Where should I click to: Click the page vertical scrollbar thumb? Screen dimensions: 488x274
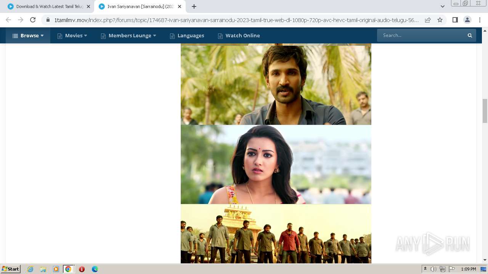485,111
